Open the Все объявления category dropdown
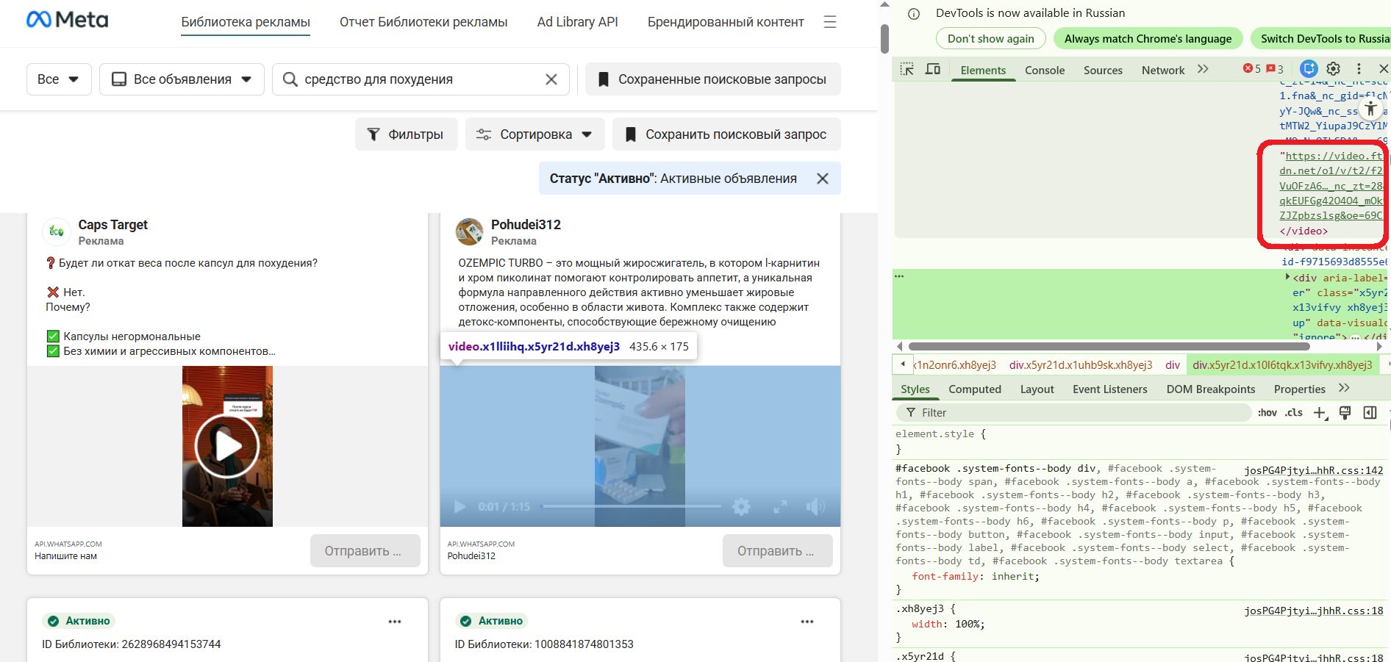Screen dimensions: 1391x662 pyautogui.click(x=182, y=79)
